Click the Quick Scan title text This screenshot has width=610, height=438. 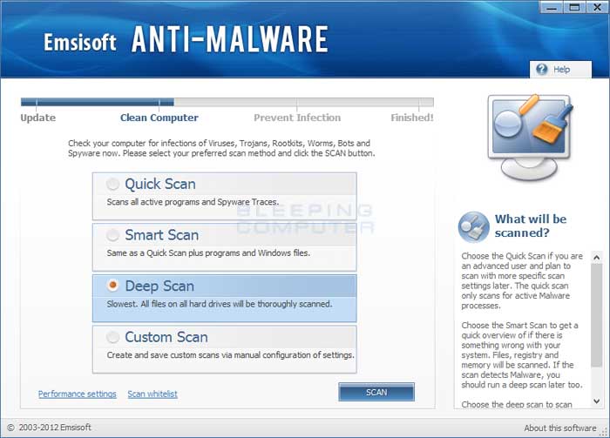(x=160, y=184)
